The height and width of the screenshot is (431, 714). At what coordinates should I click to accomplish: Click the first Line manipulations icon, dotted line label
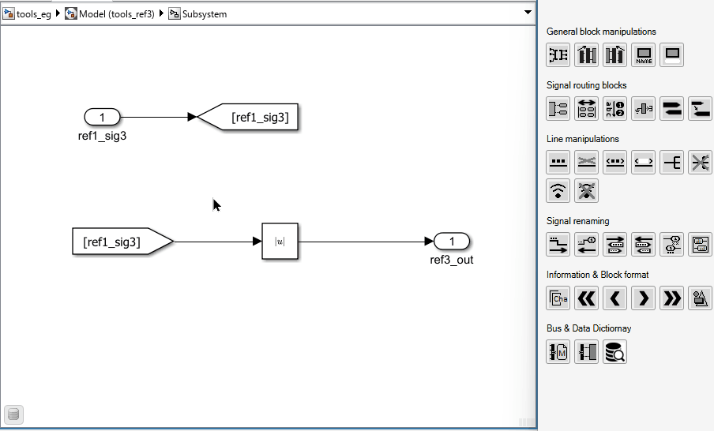point(558,163)
